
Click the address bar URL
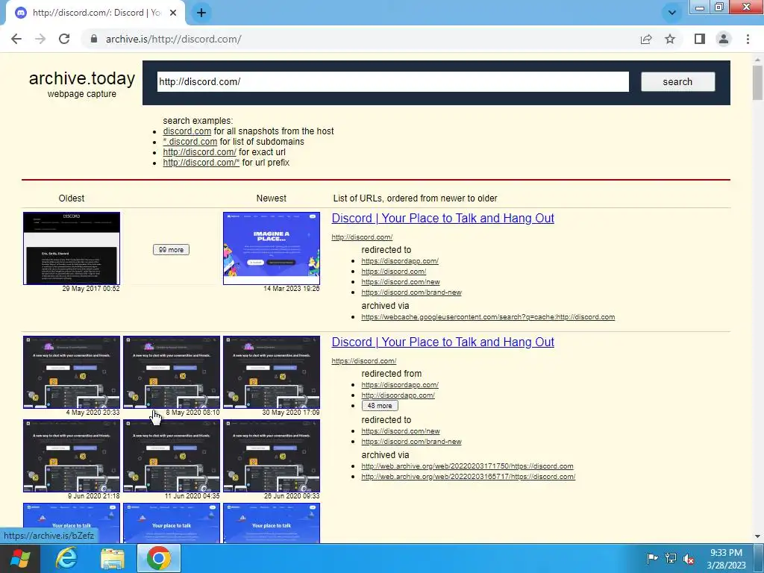coord(173,39)
